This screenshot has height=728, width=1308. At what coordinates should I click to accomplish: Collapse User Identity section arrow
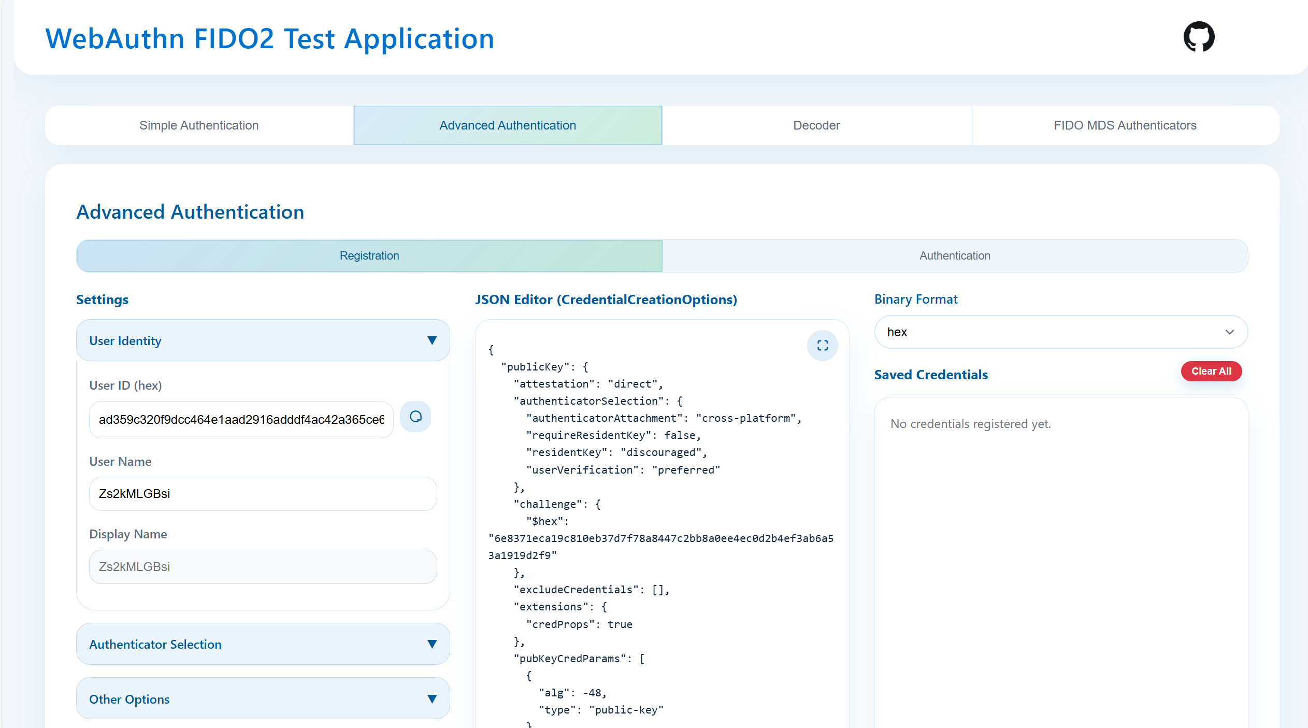pyautogui.click(x=432, y=340)
